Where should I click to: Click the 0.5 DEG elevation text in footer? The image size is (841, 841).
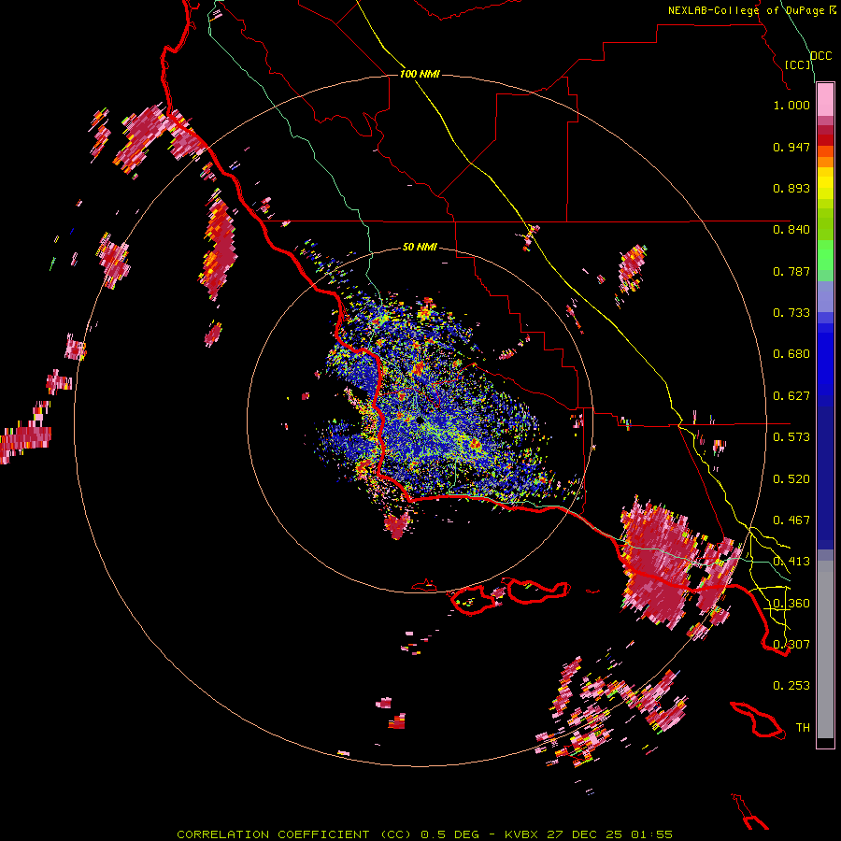pos(449,834)
